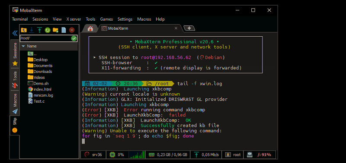Switch to the Macros side tab
Viewport: 346px width, 163px height.
(x=15, y=103)
